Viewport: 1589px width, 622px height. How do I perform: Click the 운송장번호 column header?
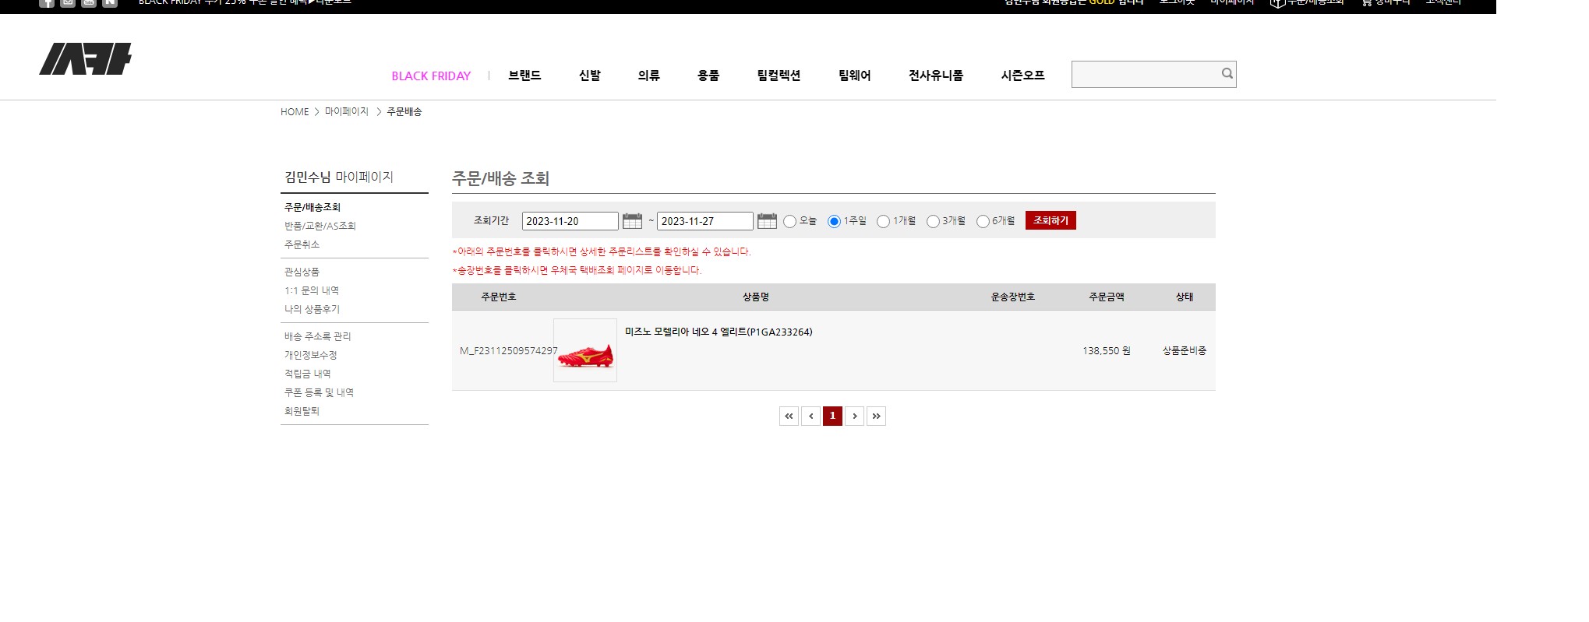1013,297
